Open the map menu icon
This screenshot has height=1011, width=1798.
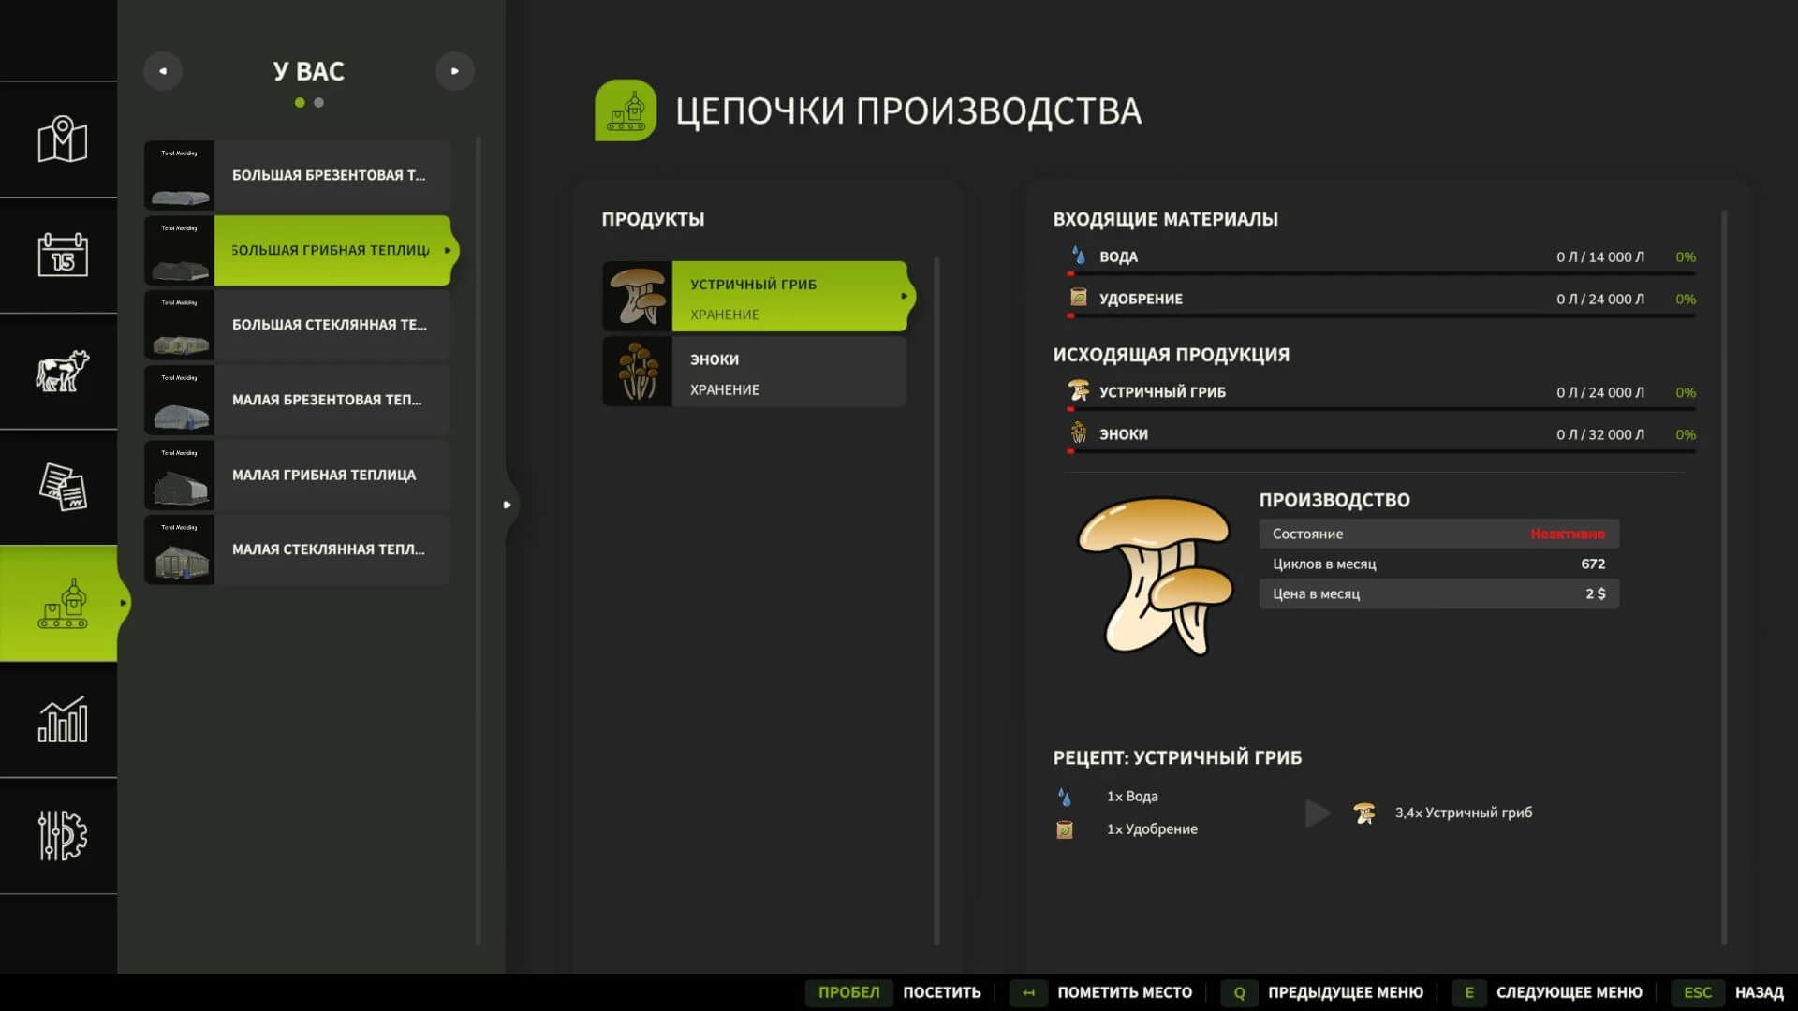pyautogui.click(x=62, y=140)
